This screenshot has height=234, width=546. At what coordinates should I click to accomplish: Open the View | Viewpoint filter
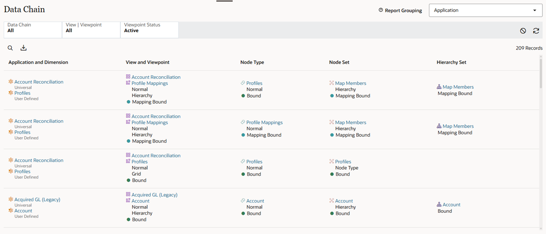(x=91, y=30)
